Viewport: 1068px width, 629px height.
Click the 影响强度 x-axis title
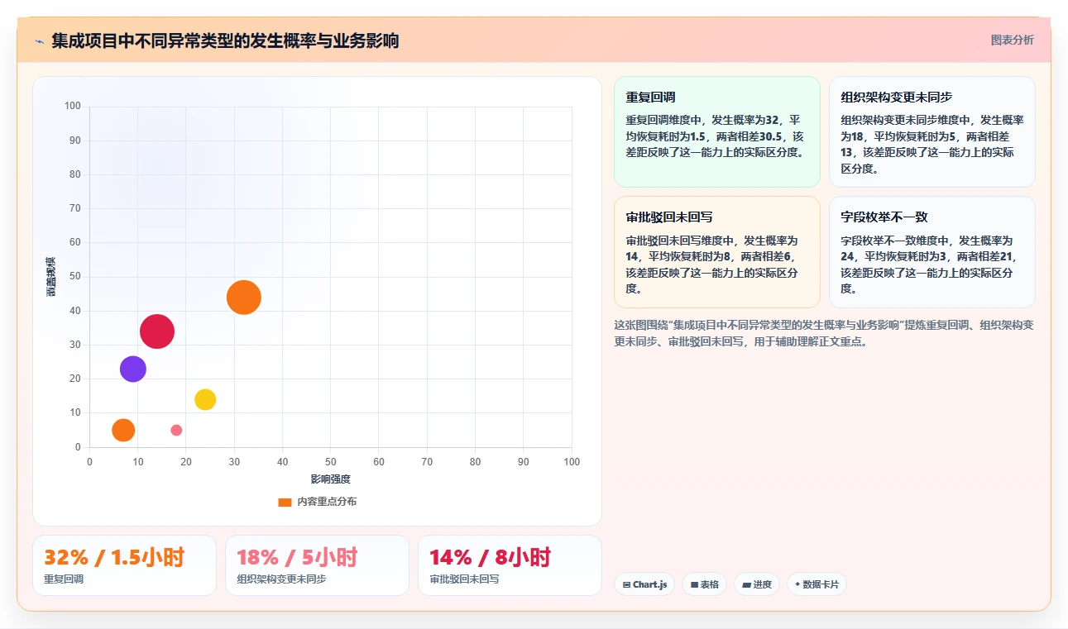point(330,479)
